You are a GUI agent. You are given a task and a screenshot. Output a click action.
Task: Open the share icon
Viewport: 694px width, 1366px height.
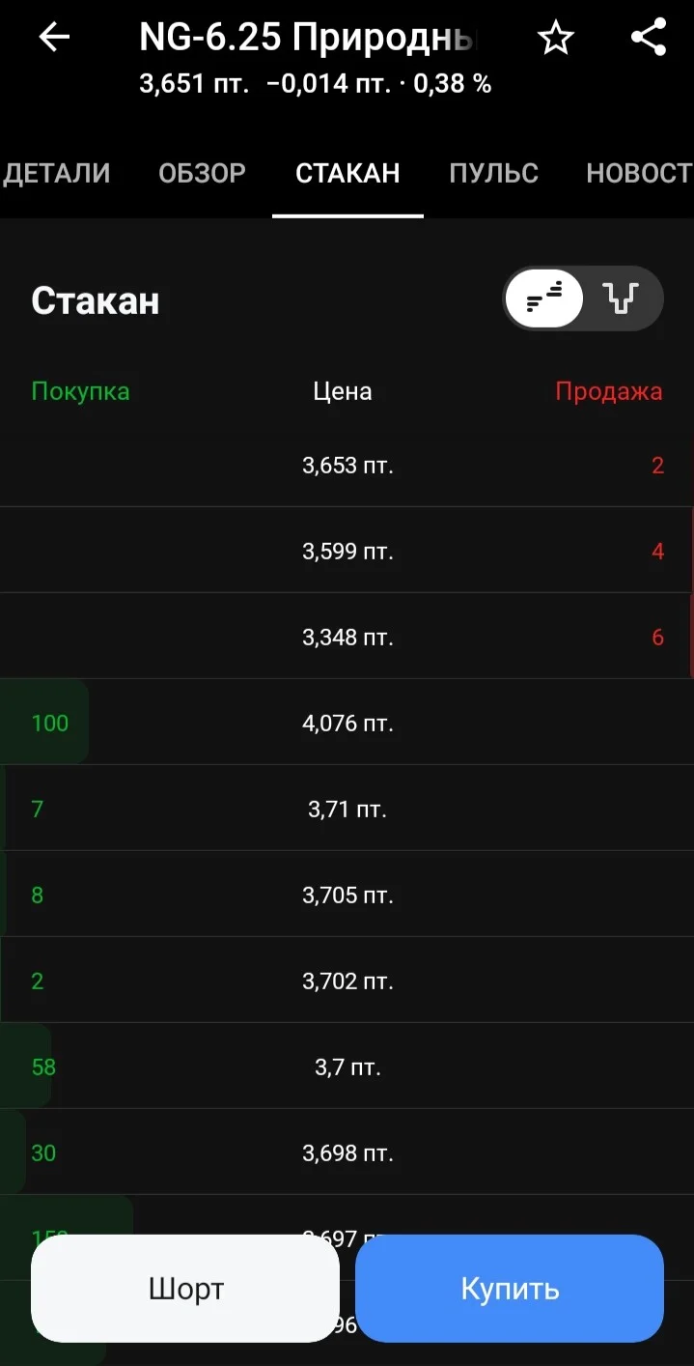pos(649,38)
